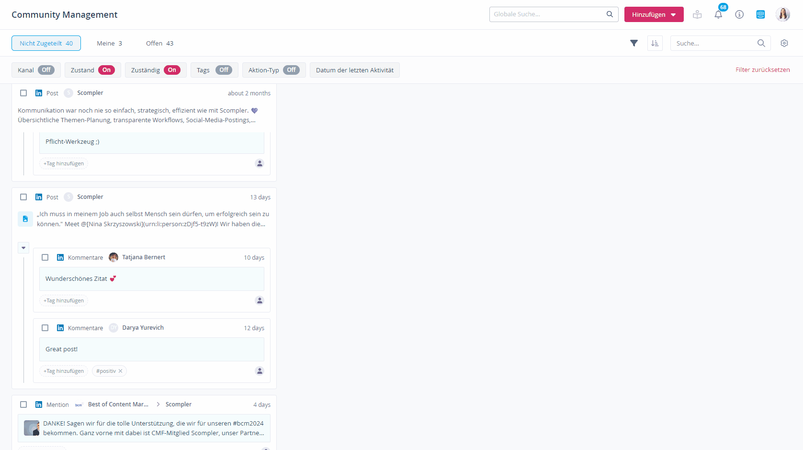Check the checkbox on Darya Yurevich's comment
803x450 pixels.
[x=45, y=328]
